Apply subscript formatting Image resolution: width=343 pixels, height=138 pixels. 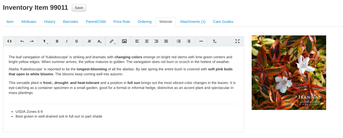coord(100,41)
